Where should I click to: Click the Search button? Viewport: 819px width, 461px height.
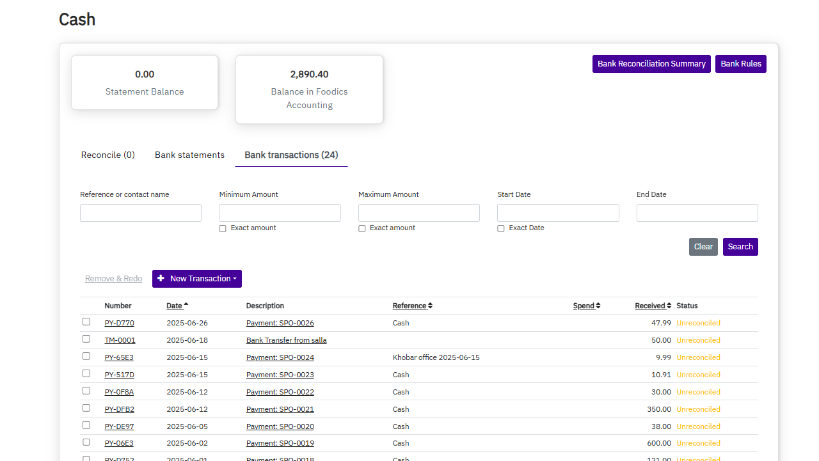tap(740, 247)
